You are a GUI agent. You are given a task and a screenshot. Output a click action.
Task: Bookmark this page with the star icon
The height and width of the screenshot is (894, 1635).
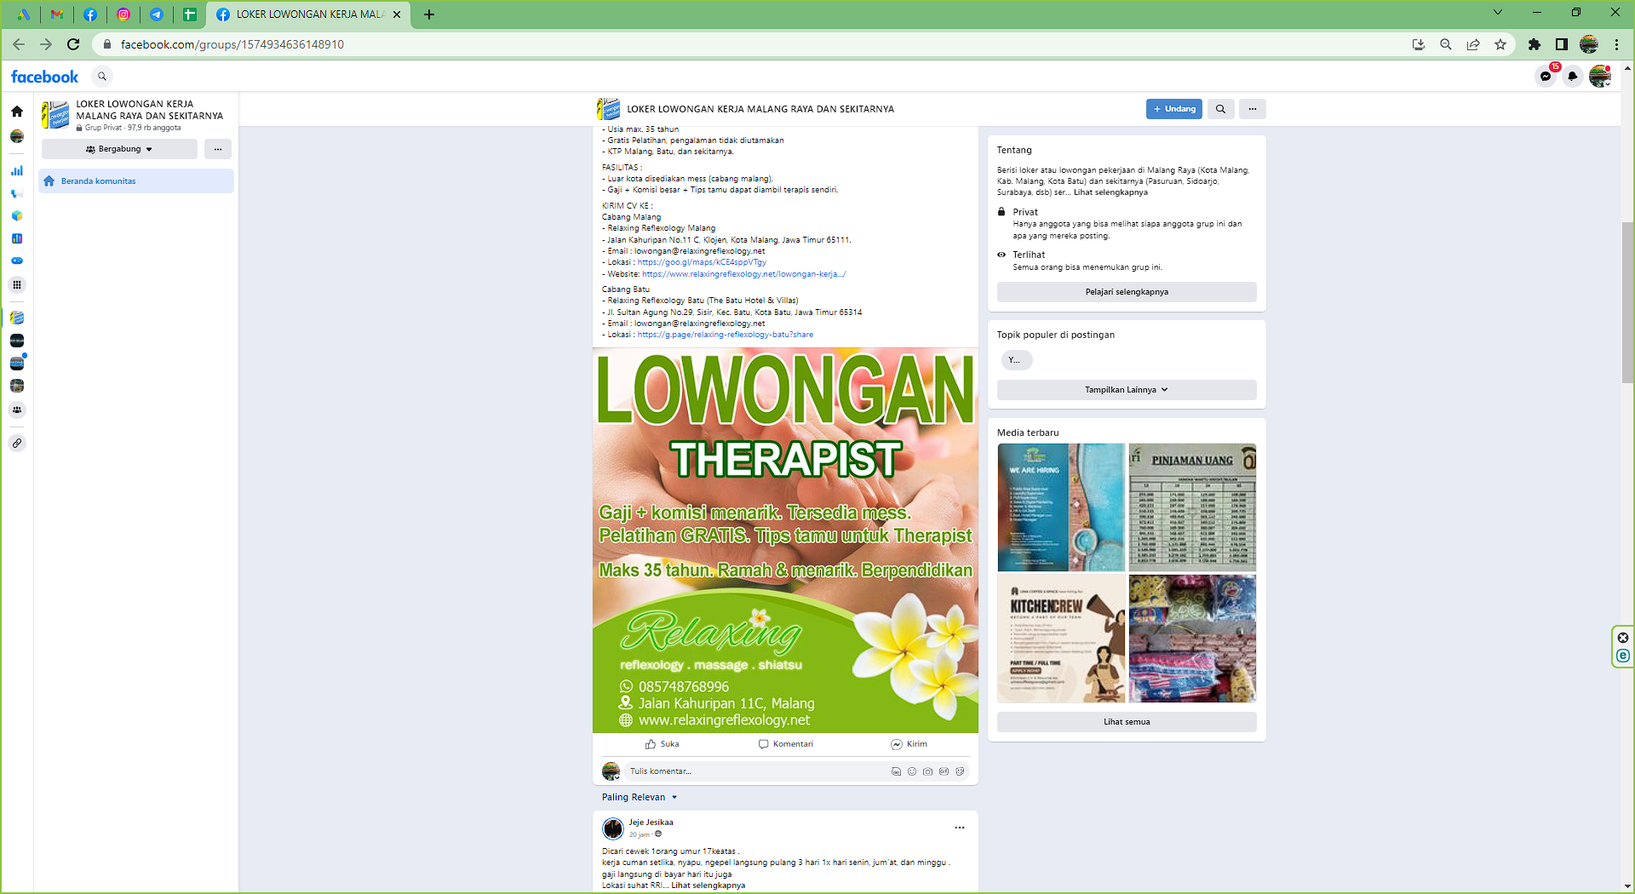tap(1500, 44)
